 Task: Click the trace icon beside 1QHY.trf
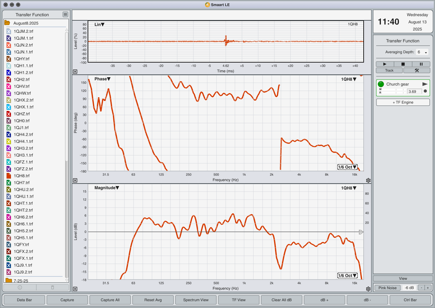9,59
